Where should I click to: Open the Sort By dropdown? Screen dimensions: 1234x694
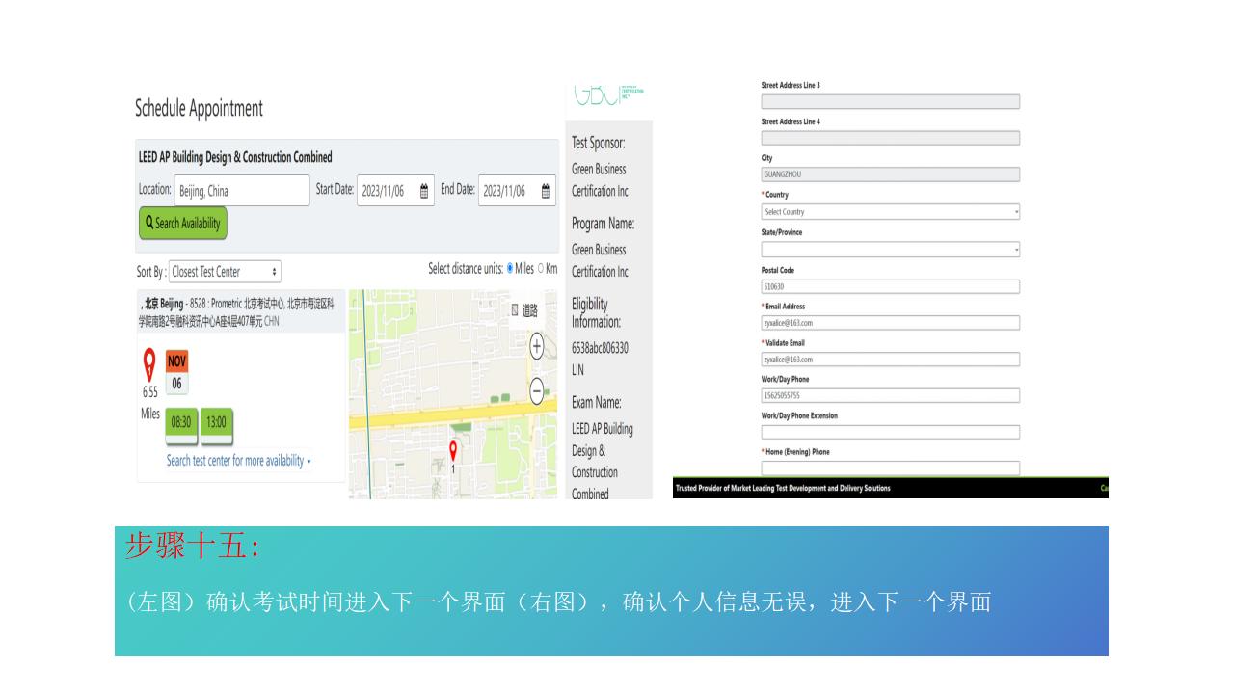pos(224,271)
